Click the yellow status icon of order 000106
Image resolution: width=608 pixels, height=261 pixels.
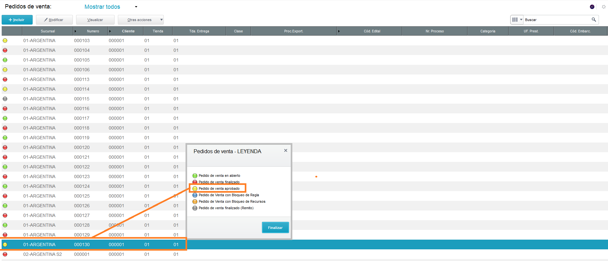(5, 70)
